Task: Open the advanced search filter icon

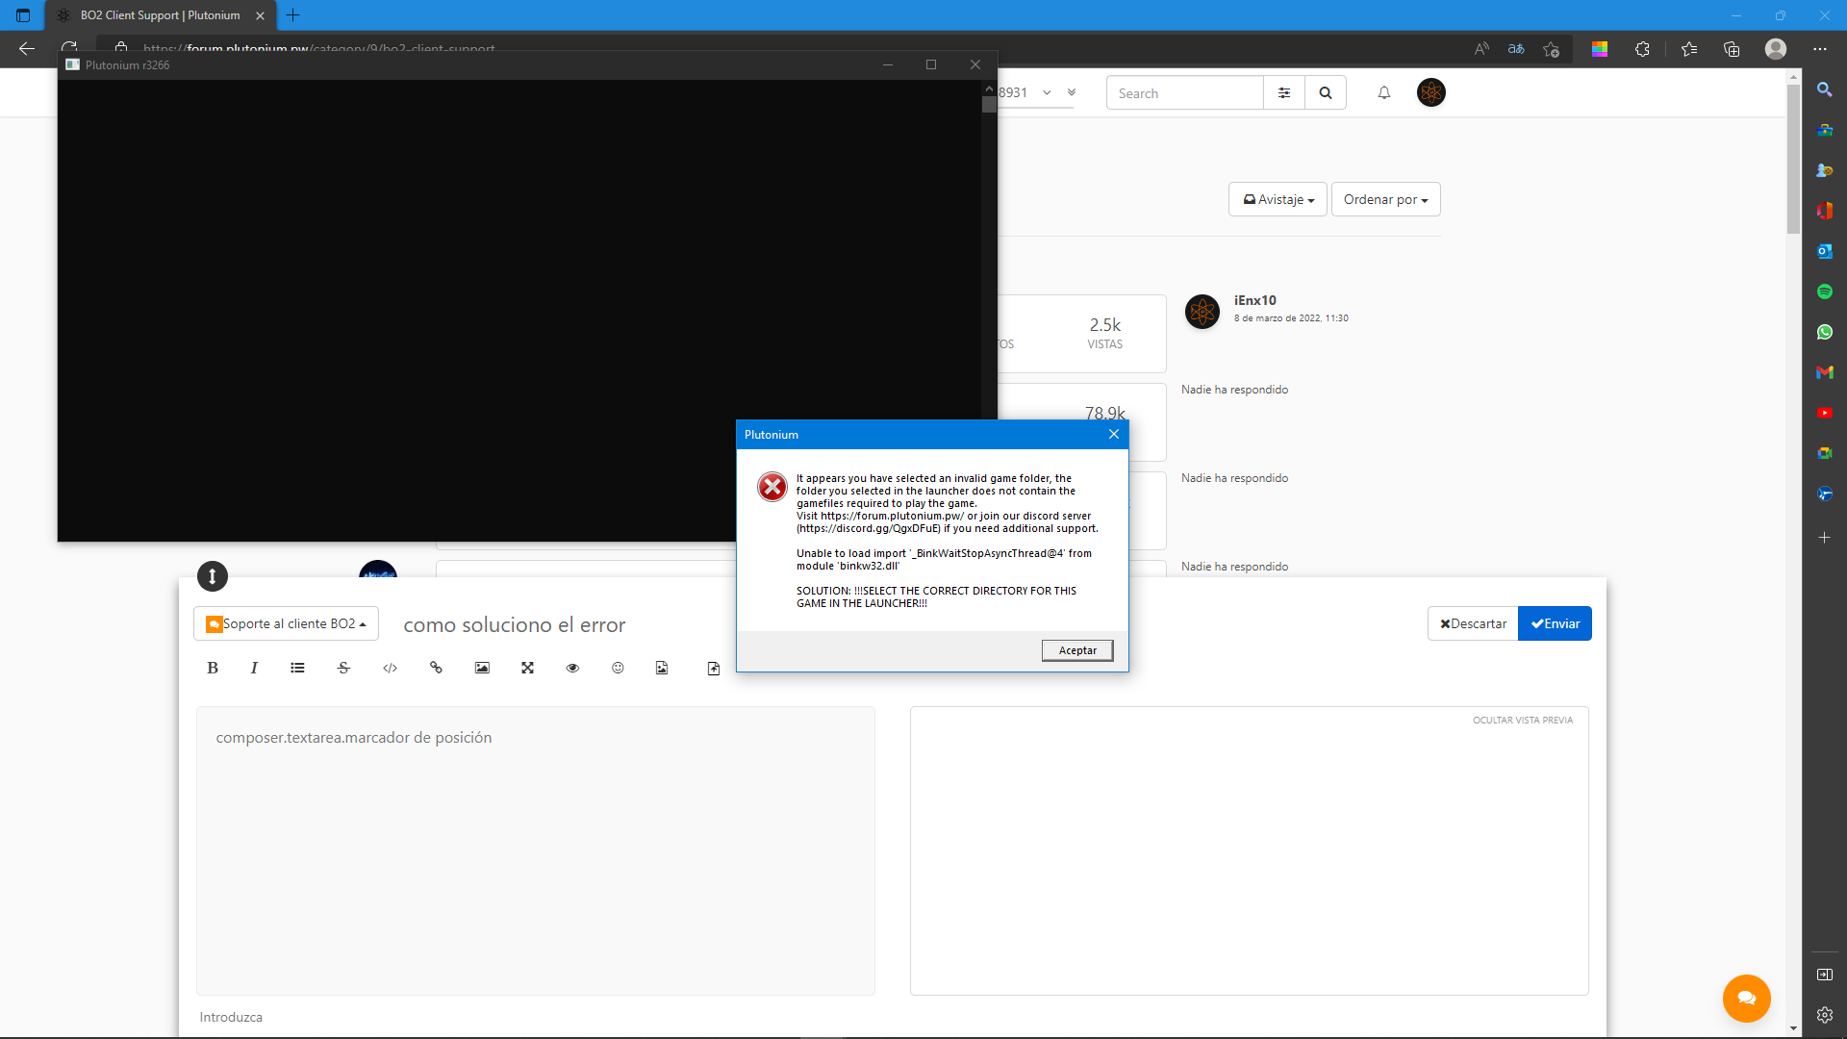Action: 1283,93
